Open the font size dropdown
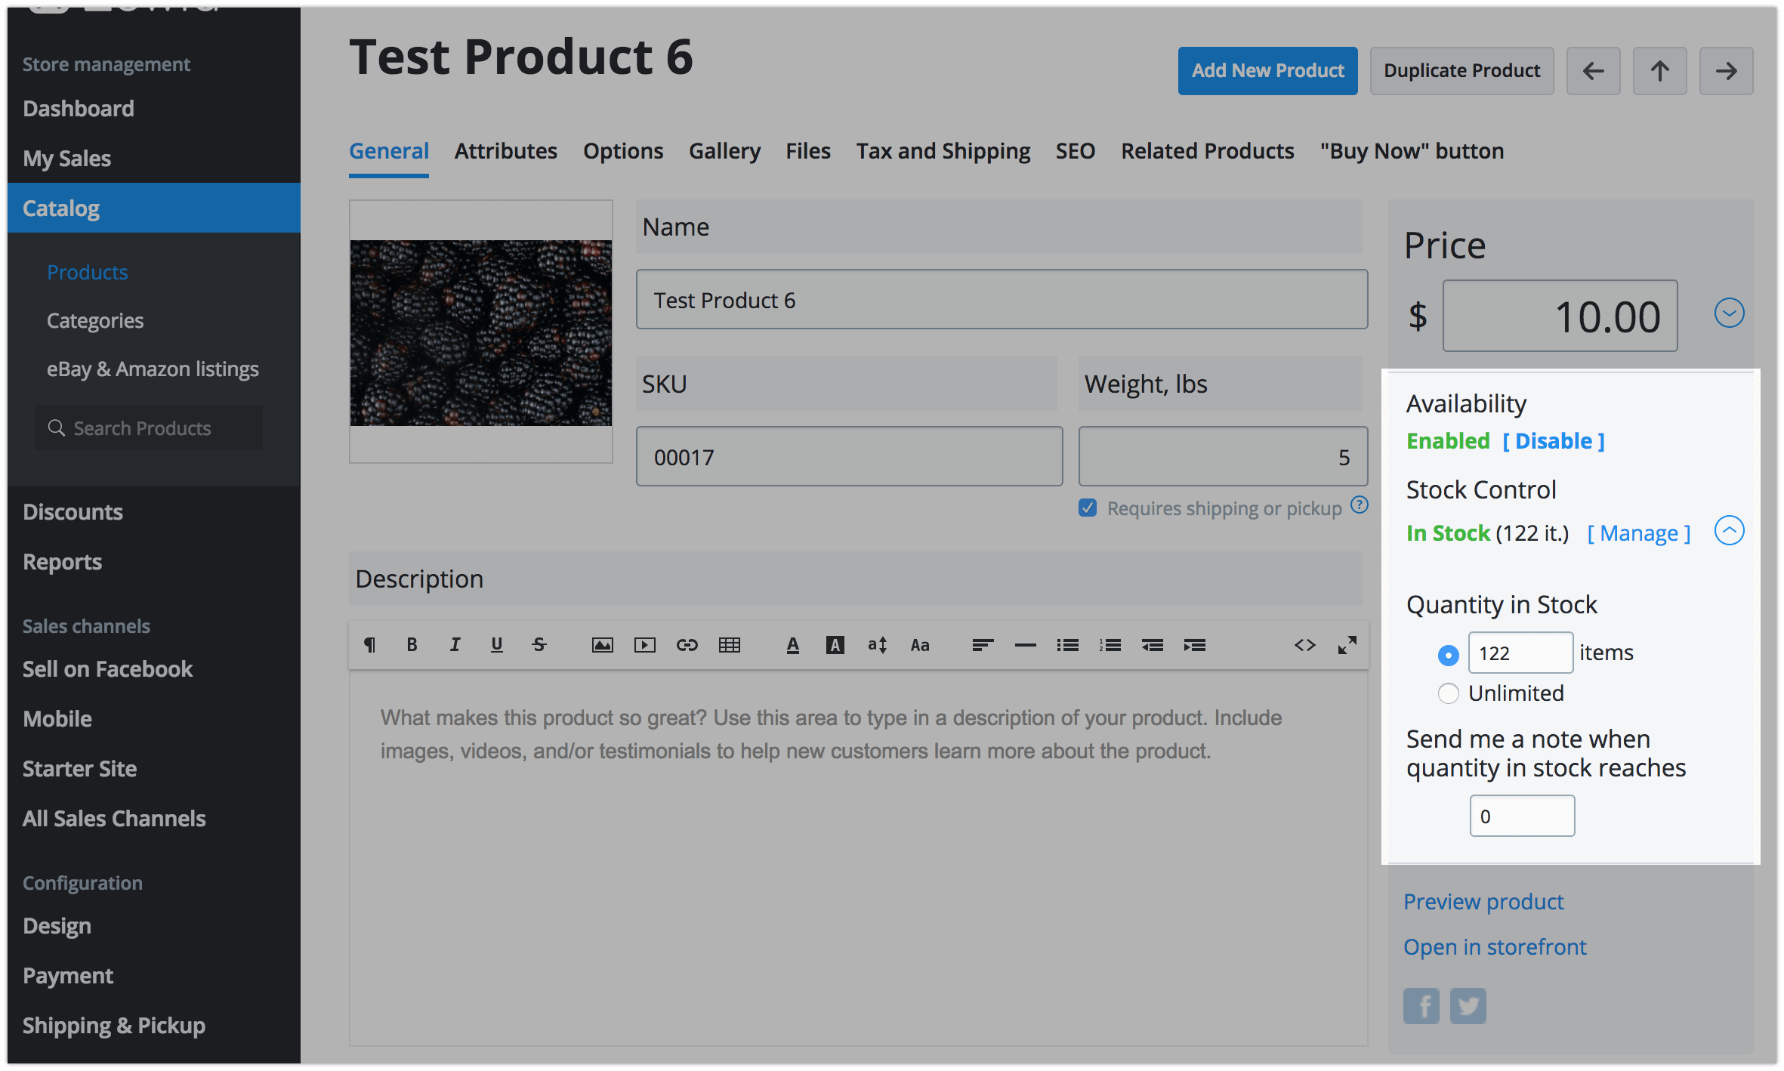This screenshot has width=1784, height=1071. 877,644
